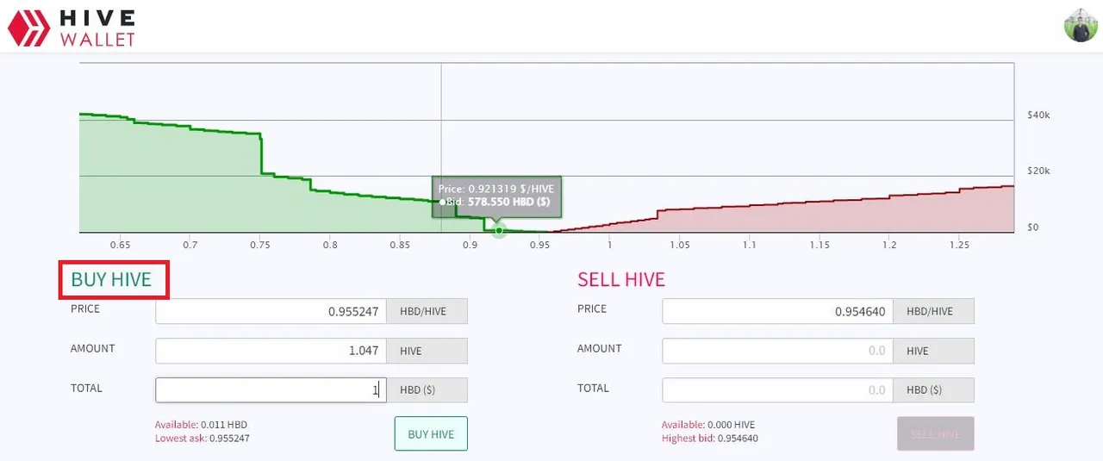Focus the sell TOTAL input field
1103x461 pixels.
pyautogui.click(x=777, y=390)
